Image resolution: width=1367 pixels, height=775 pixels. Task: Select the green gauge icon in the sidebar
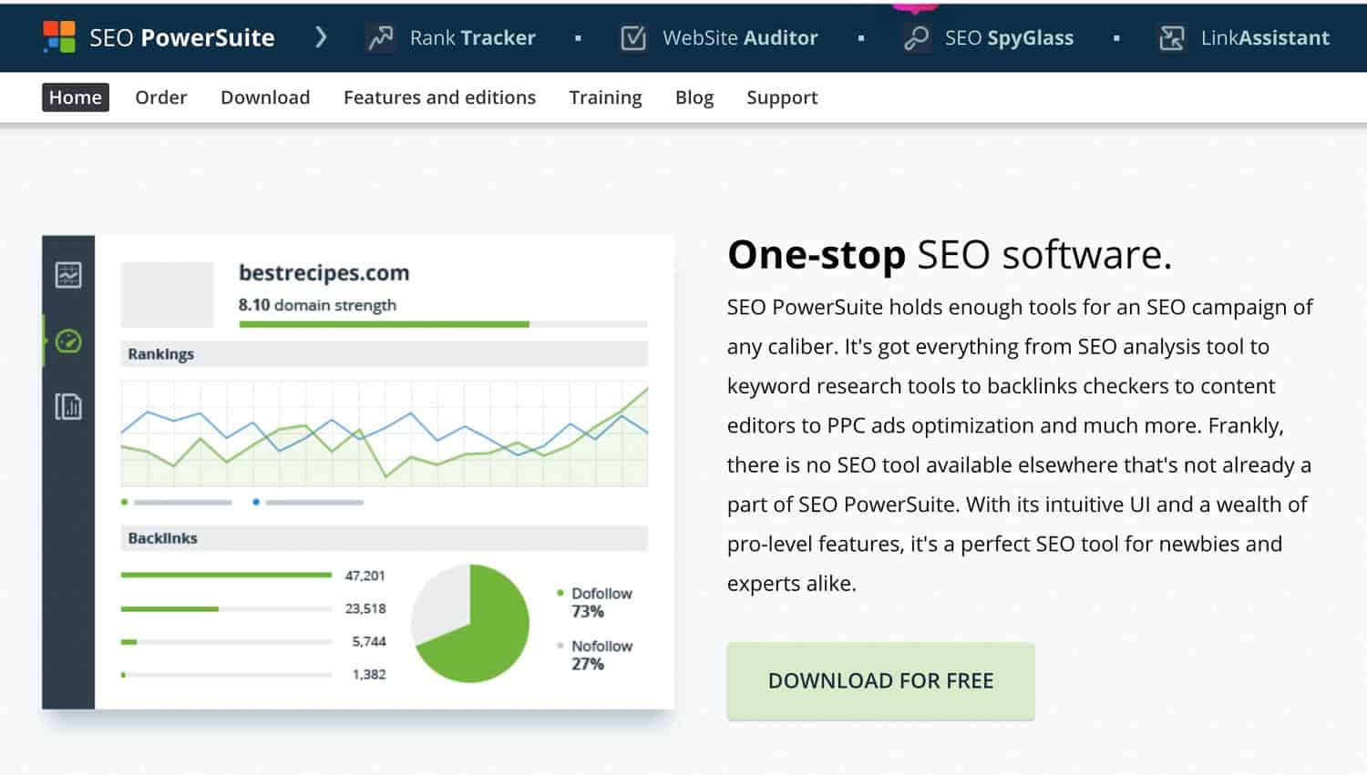click(x=68, y=341)
